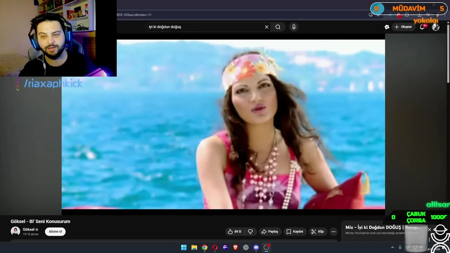This screenshot has width=450, height=253.
Task: Close the Mix playlist panel
Action: click(429, 229)
